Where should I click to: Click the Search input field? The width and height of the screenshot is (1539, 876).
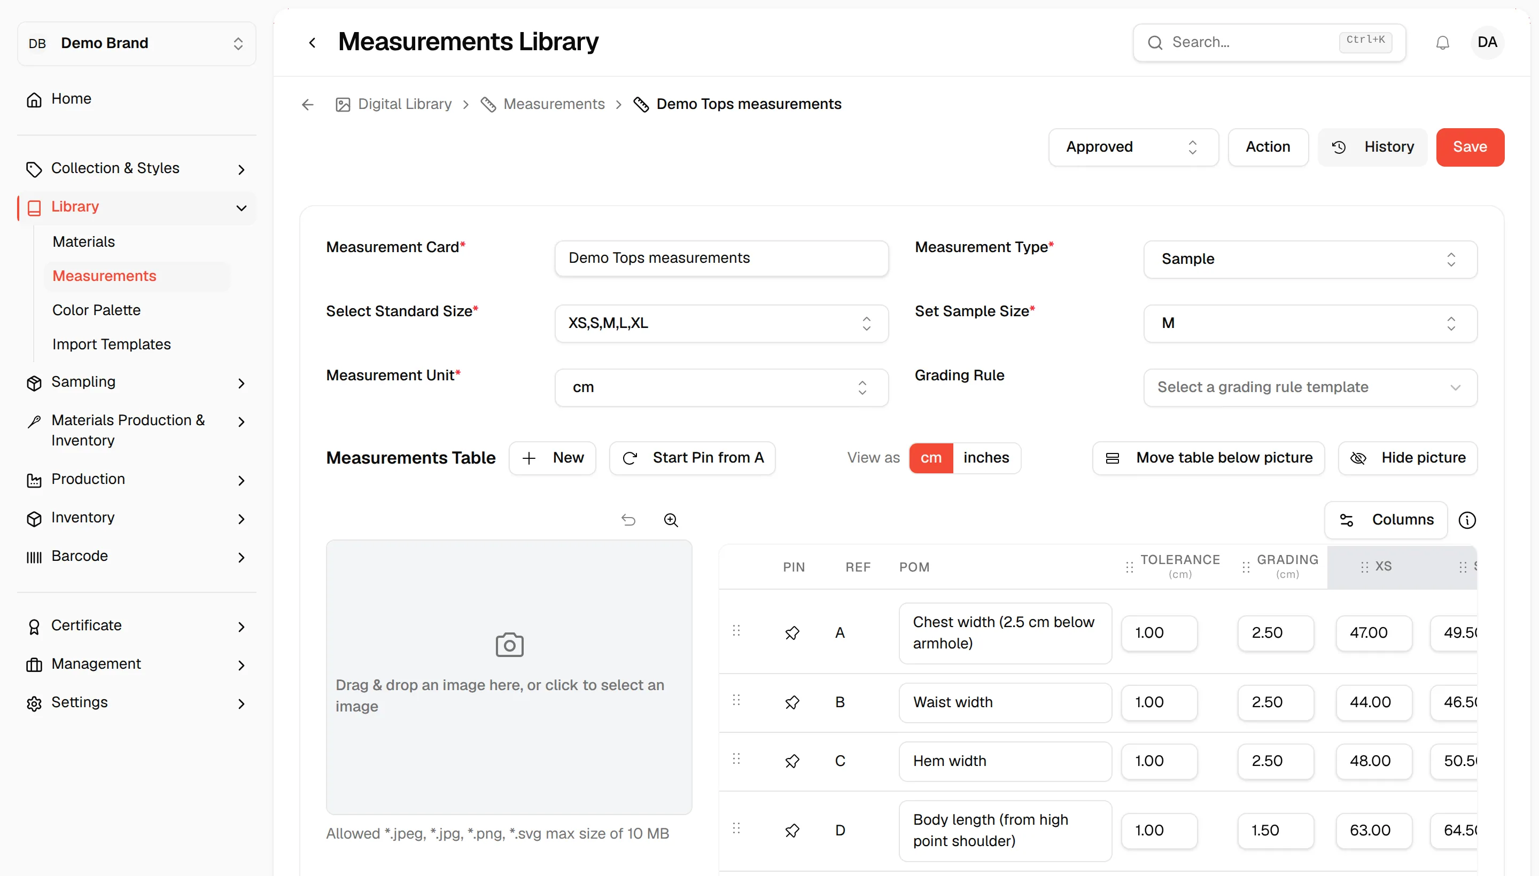pyautogui.click(x=1269, y=43)
